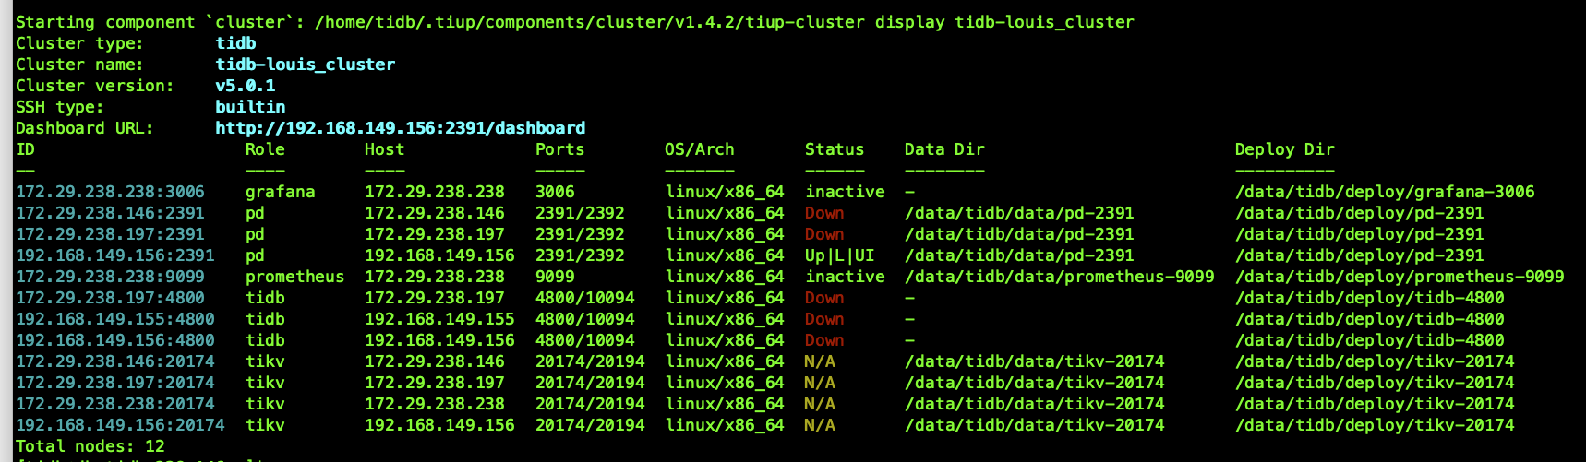Screen dimensions: 1586x462
Task: Click the /data/tidb/data/prometheus-9099 data dir
Action: [x=1060, y=277]
